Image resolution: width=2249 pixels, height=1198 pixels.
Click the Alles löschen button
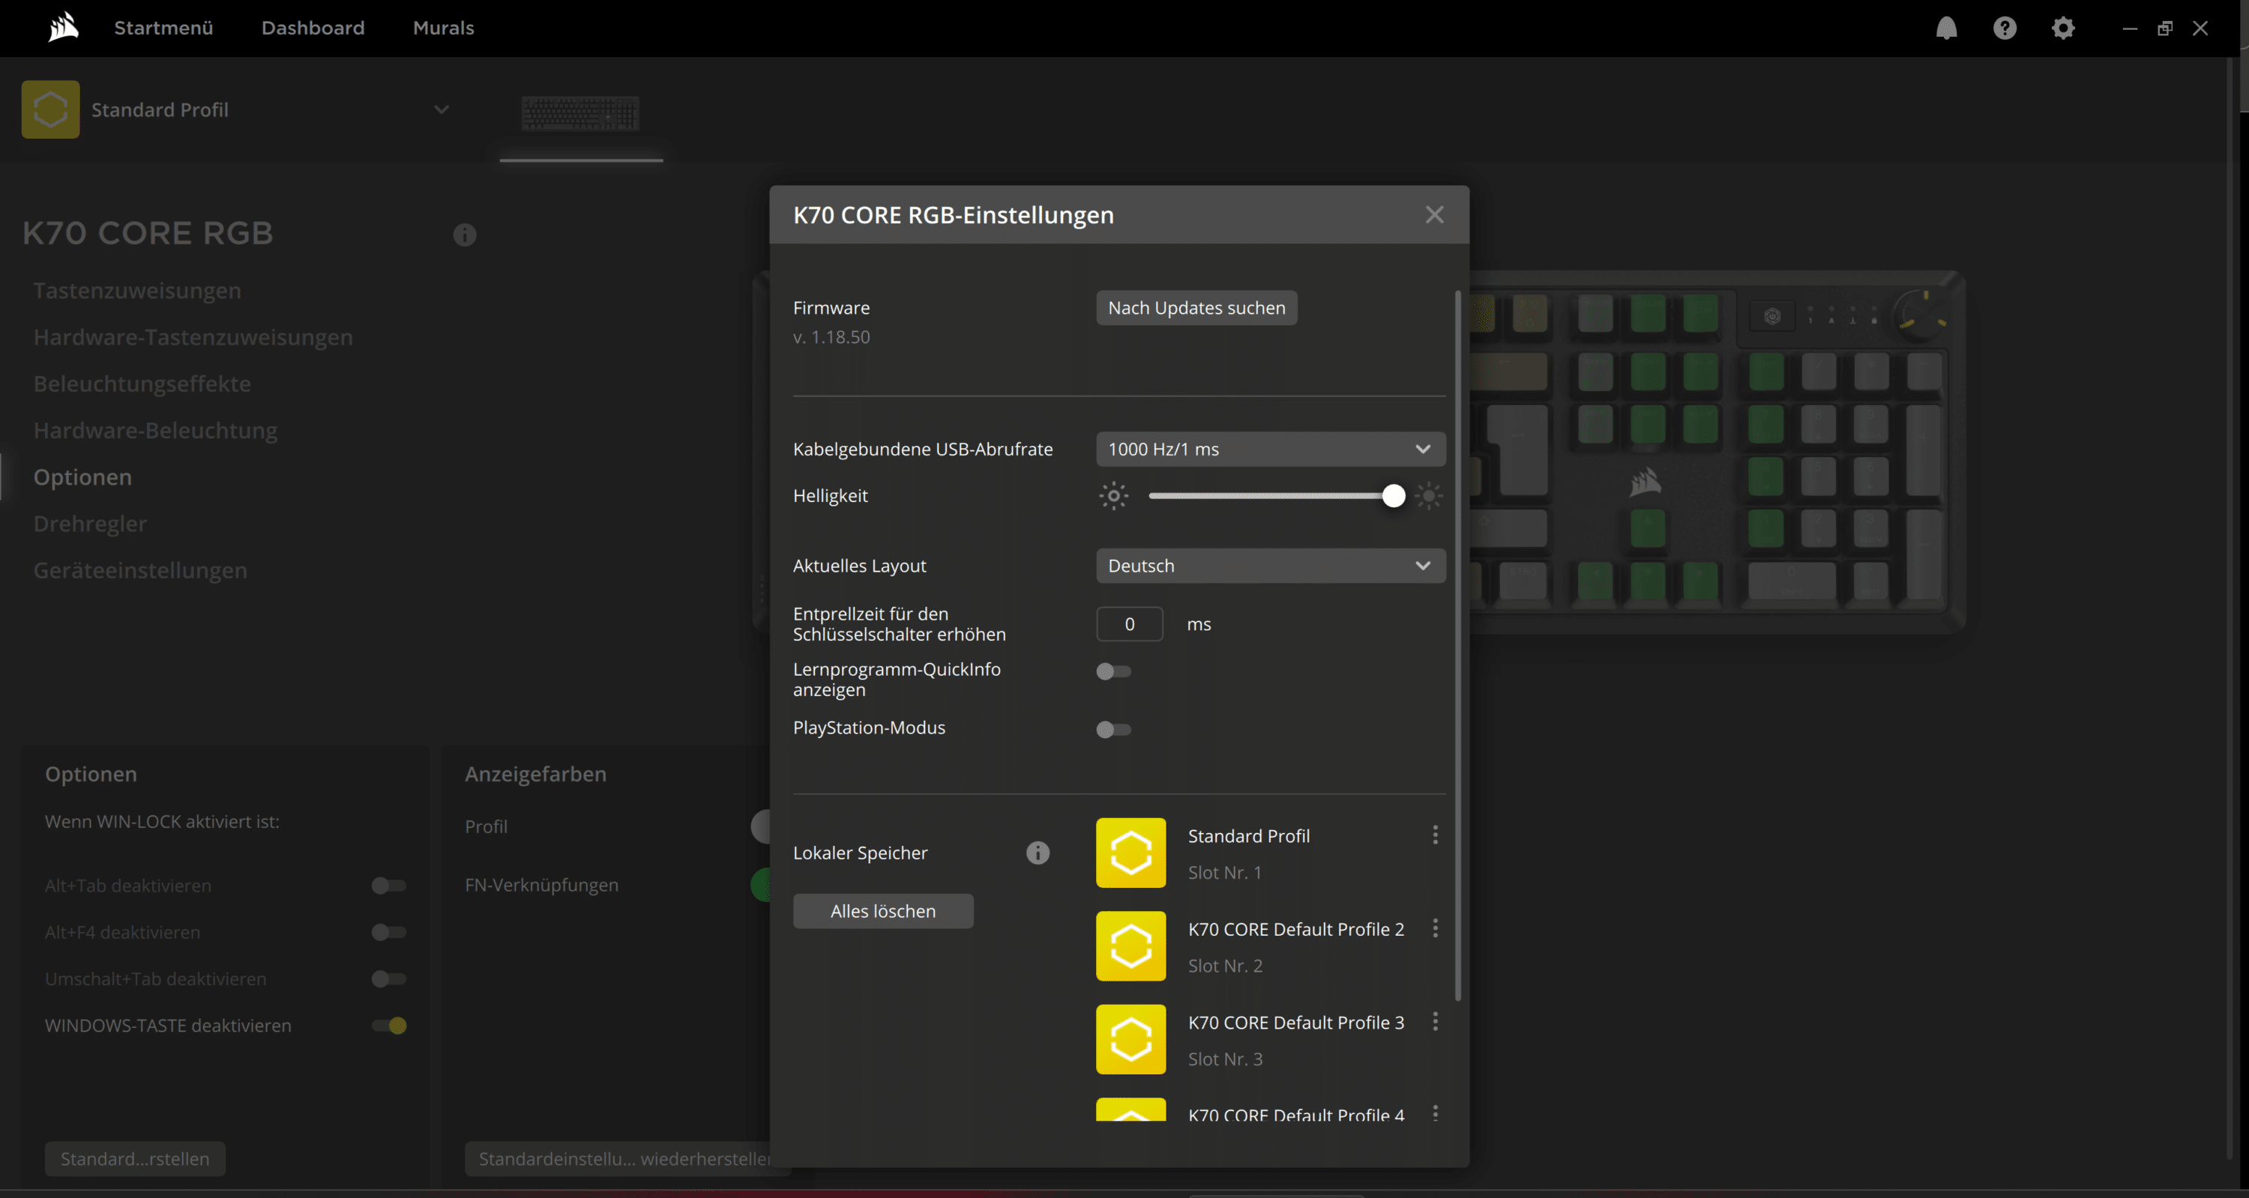882,911
